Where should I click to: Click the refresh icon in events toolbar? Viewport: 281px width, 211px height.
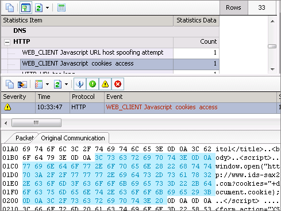click(x=57, y=85)
